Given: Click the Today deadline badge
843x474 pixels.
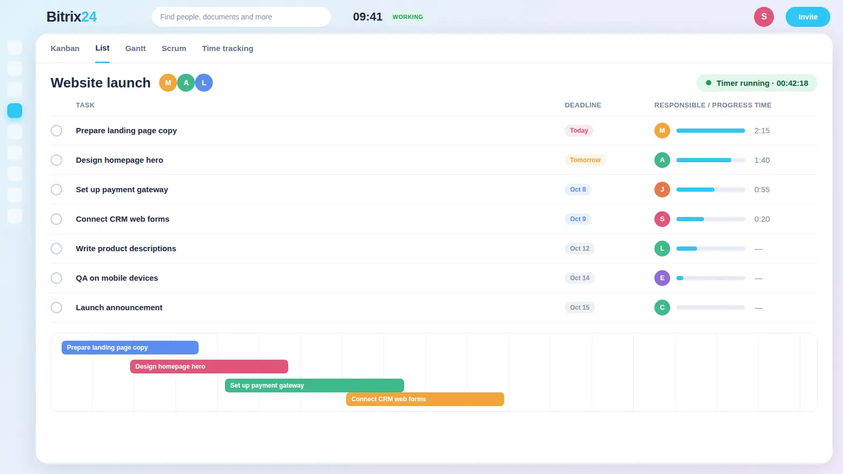Looking at the screenshot, I should (x=579, y=131).
